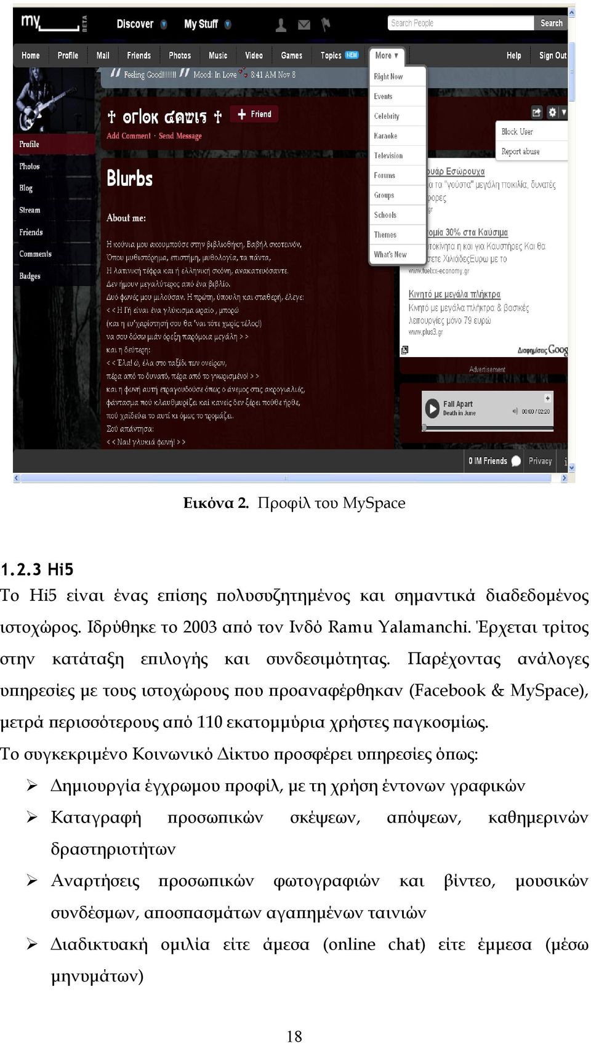Open the Friends tab in navigation bar
The width and height of the screenshot is (591, 1043).
pos(139,55)
